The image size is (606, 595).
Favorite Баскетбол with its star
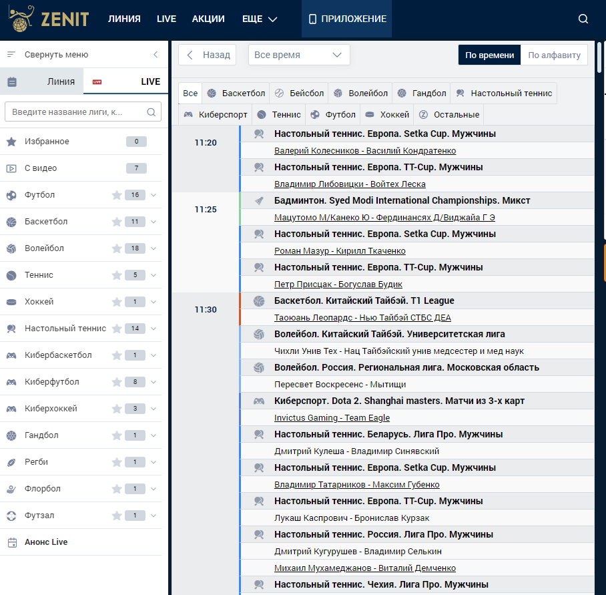(117, 222)
